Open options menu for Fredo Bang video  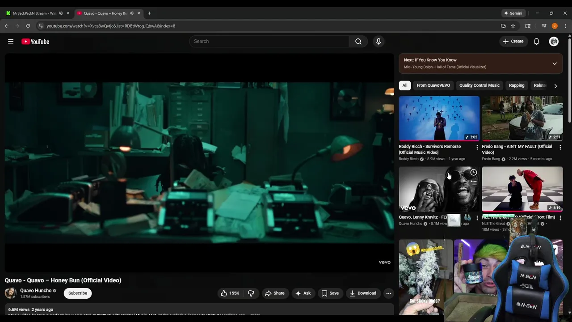pyautogui.click(x=560, y=147)
